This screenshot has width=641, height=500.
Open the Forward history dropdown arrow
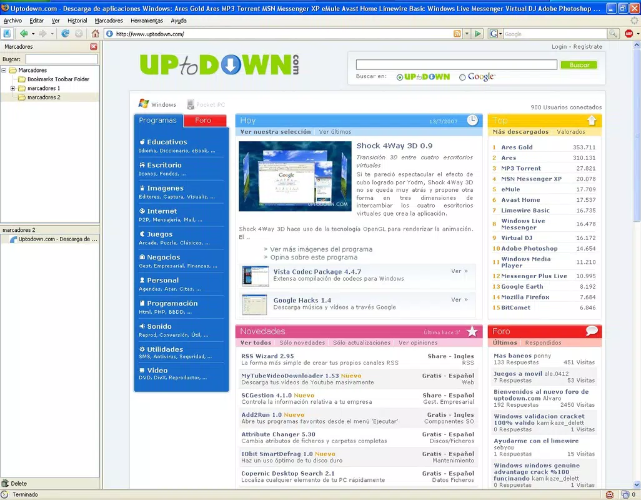point(52,34)
